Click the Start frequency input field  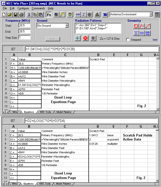[24, 25]
